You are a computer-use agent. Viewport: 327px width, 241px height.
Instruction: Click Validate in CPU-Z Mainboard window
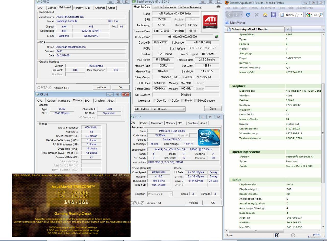[101, 87]
